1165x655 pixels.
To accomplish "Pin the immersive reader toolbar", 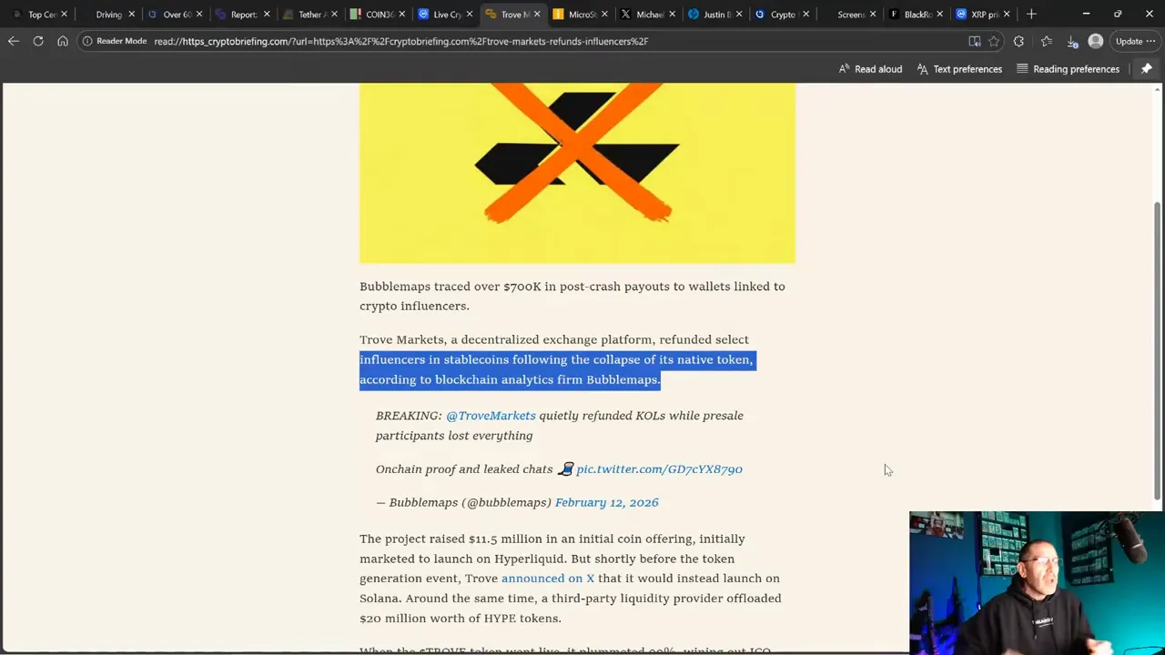I will click(x=1146, y=68).
